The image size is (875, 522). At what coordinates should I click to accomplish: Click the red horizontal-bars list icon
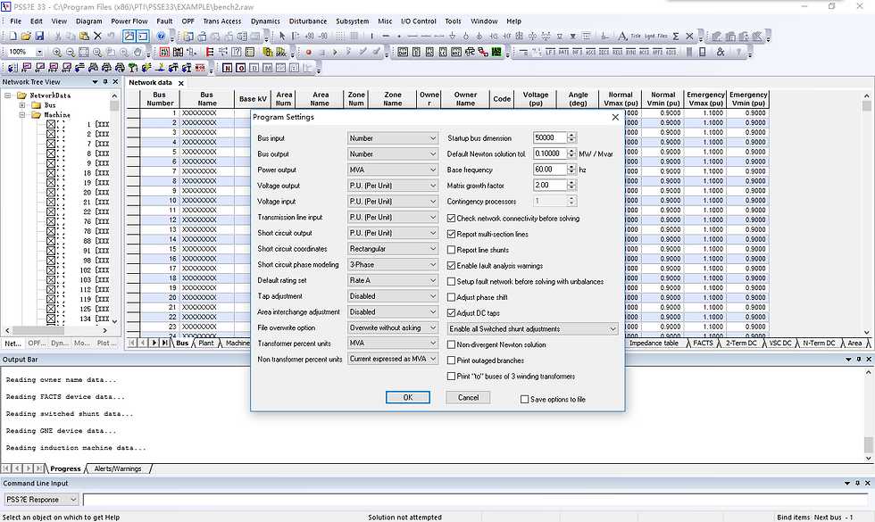click(x=209, y=53)
